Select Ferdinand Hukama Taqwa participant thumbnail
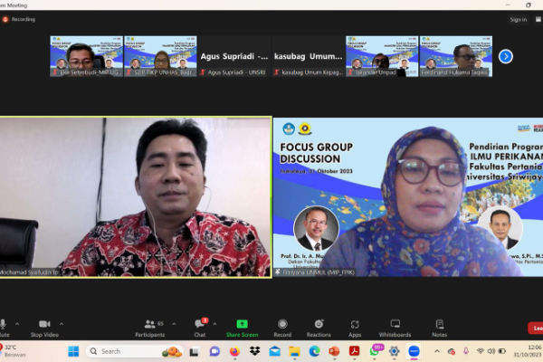 tap(456, 56)
